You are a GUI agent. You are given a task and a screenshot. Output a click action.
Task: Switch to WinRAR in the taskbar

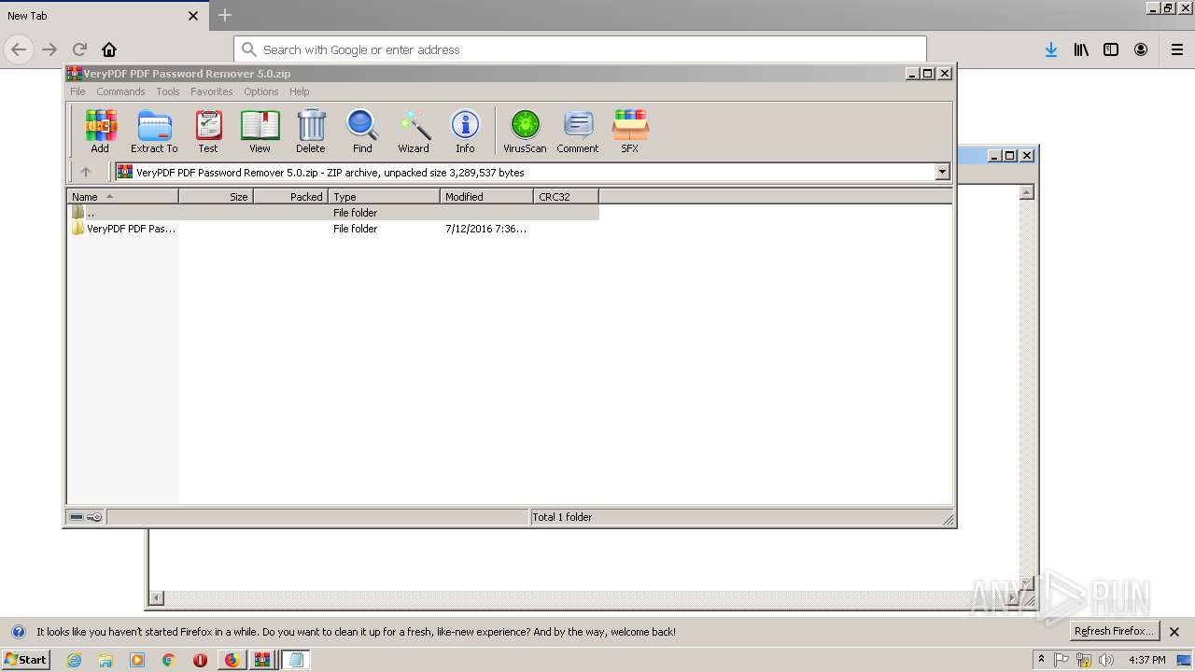click(x=262, y=660)
